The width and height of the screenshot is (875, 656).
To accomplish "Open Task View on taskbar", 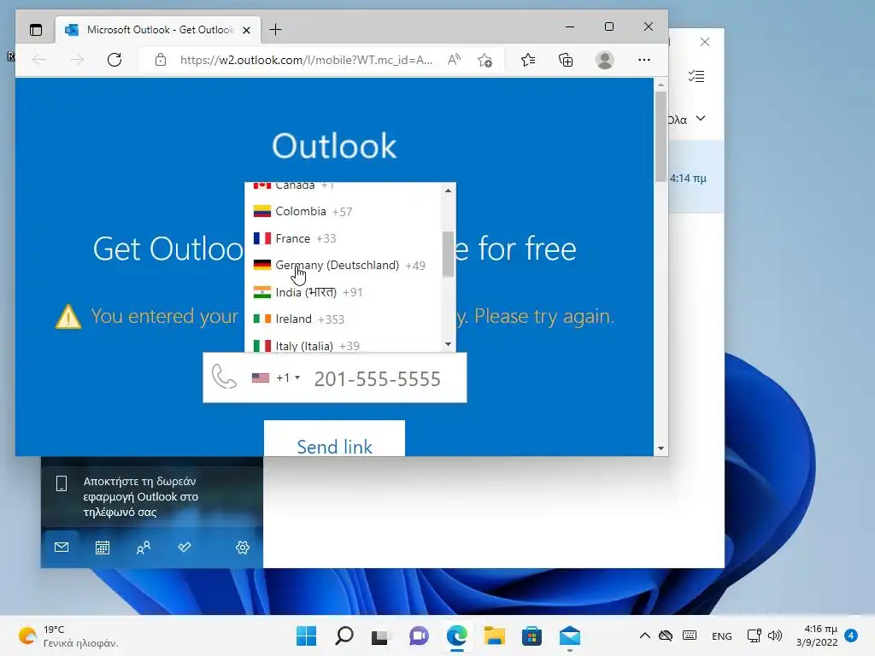I will coord(380,636).
